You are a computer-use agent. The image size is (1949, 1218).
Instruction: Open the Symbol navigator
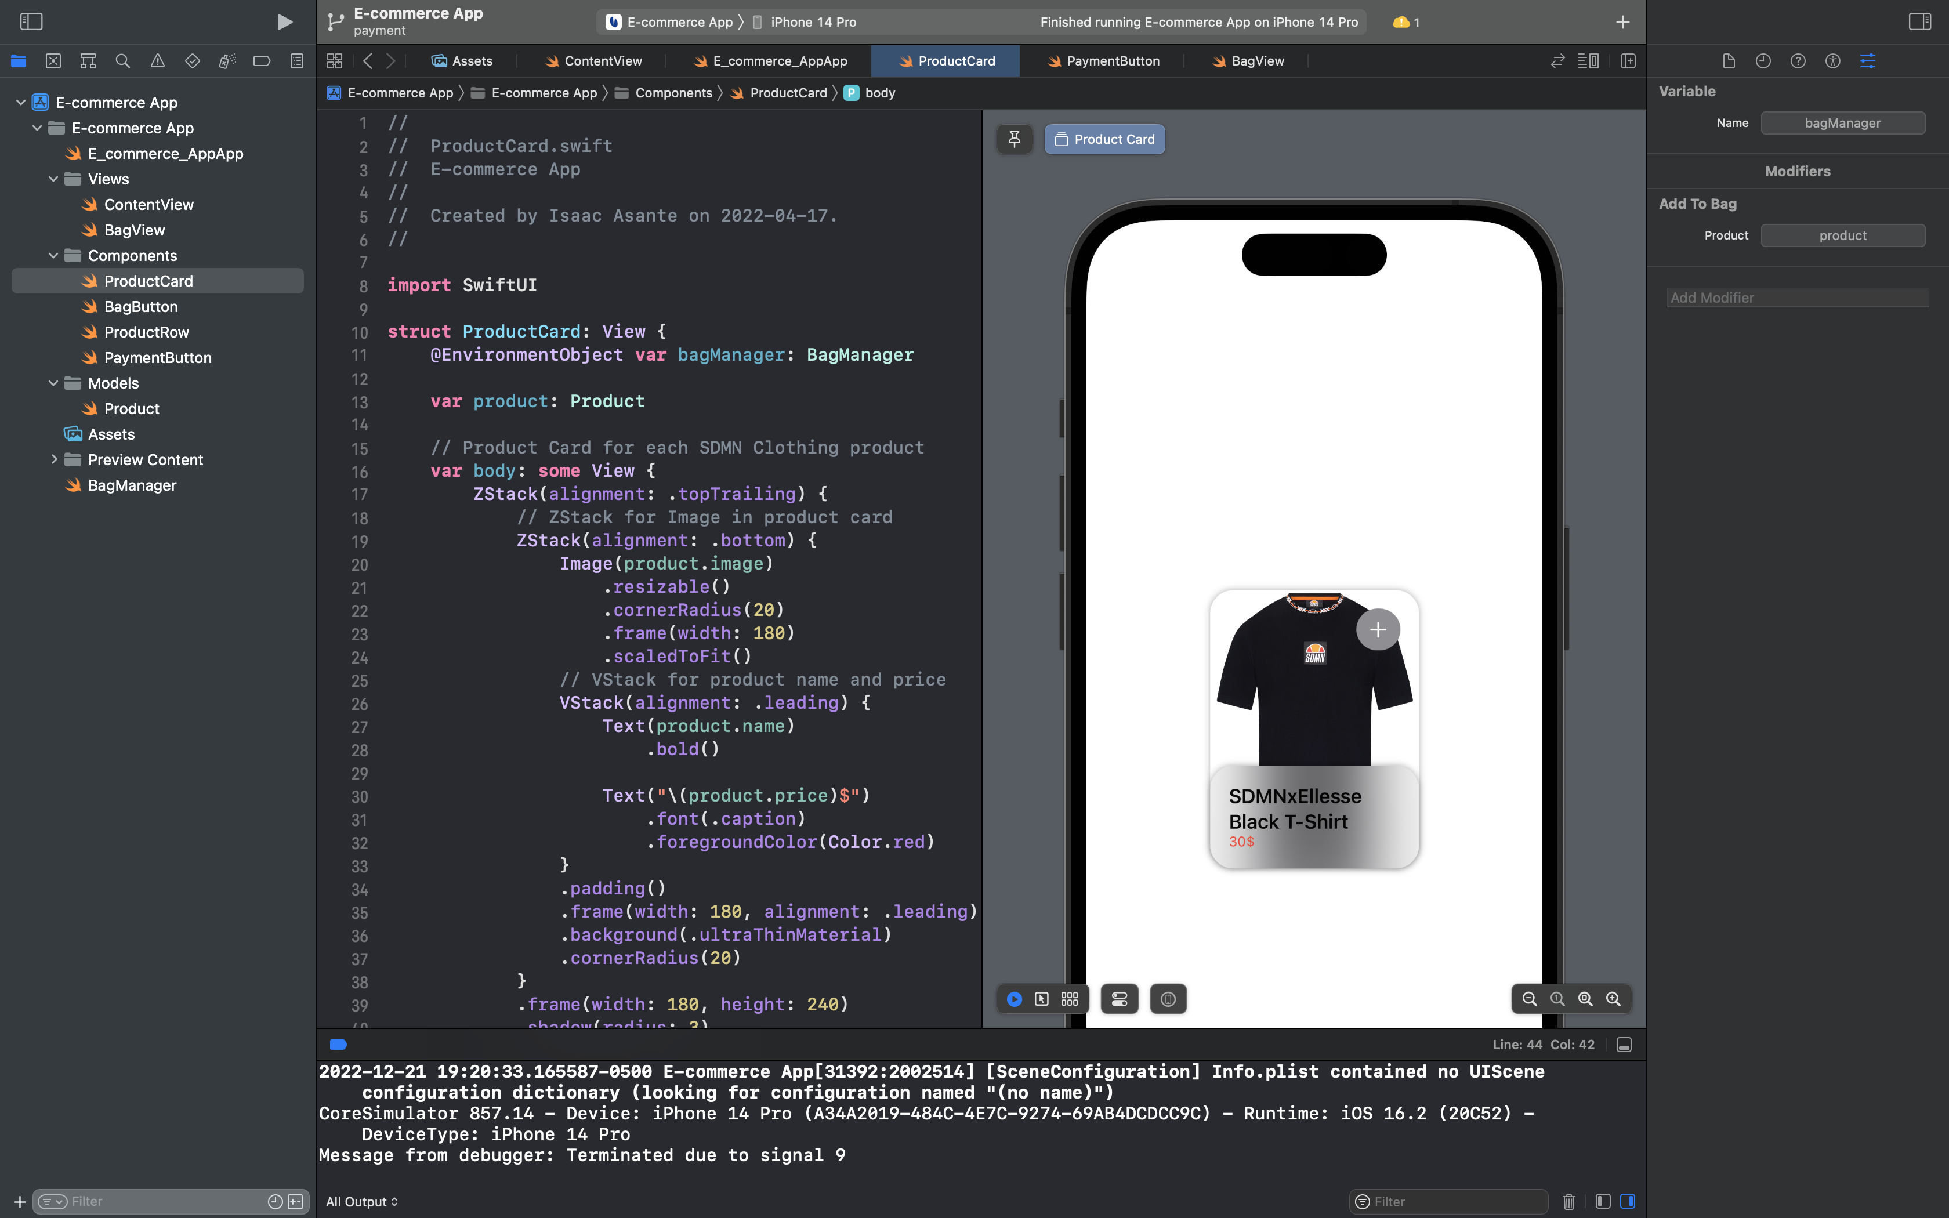click(88, 61)
